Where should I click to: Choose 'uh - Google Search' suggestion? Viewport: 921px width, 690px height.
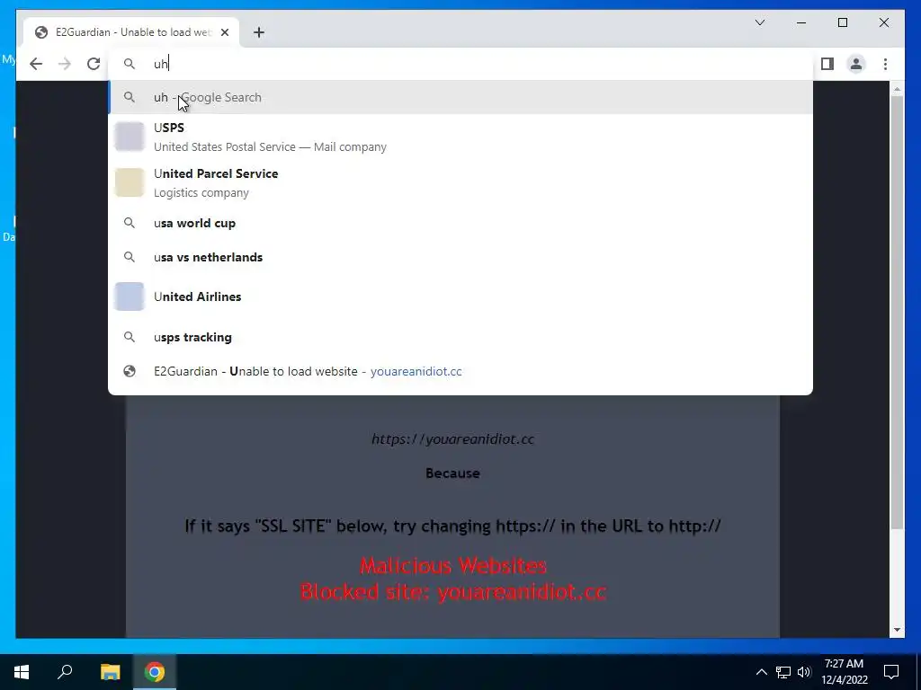(460, 97)
